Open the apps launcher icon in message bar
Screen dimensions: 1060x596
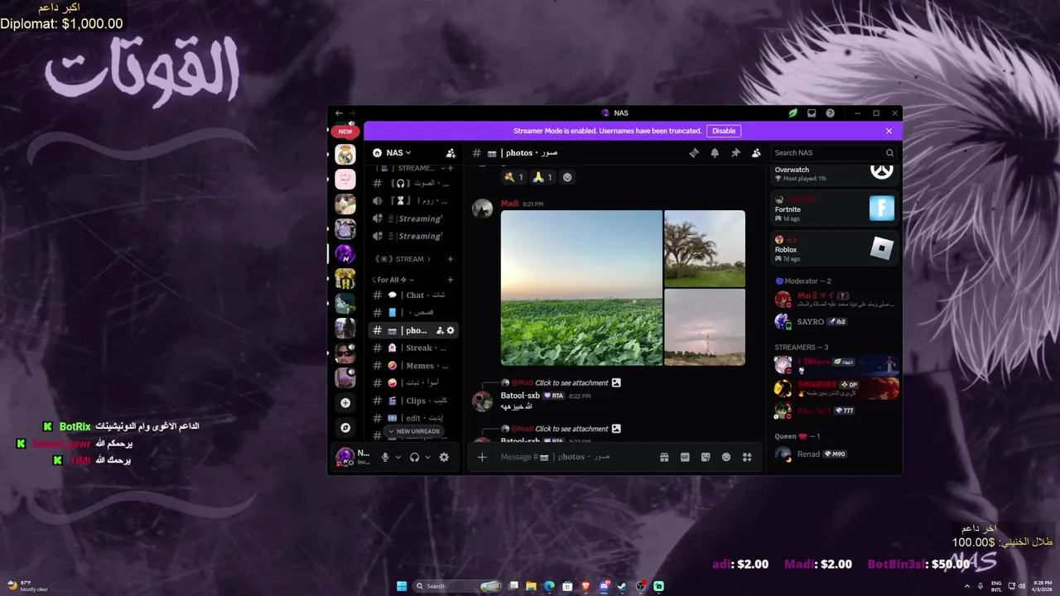(747, 457)
